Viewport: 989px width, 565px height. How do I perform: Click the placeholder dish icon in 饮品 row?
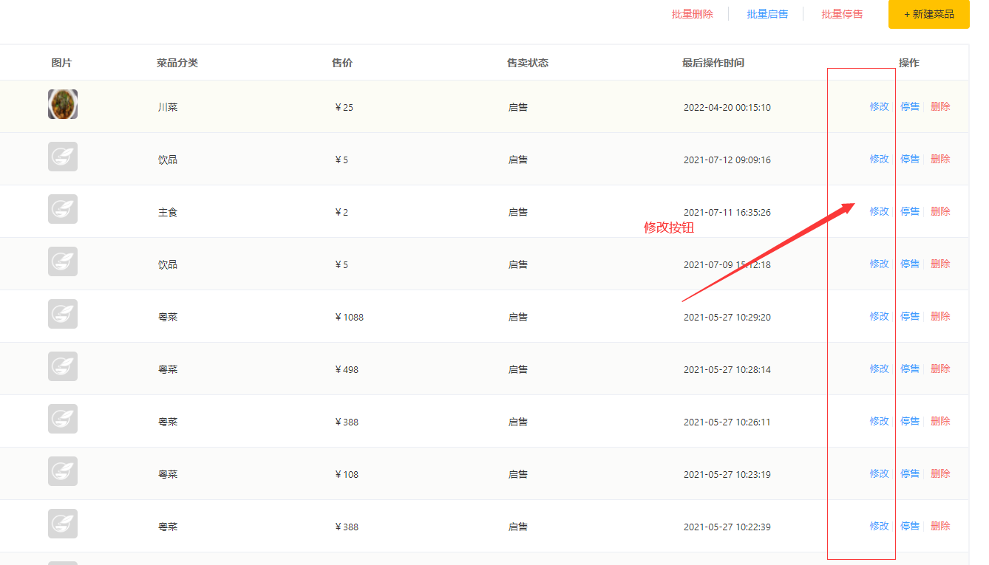[63, 157]
